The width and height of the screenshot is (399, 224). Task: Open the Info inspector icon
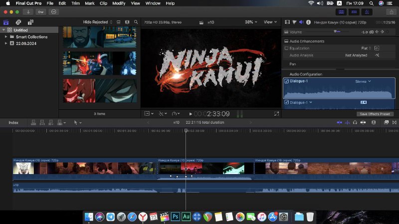[308, 22]
